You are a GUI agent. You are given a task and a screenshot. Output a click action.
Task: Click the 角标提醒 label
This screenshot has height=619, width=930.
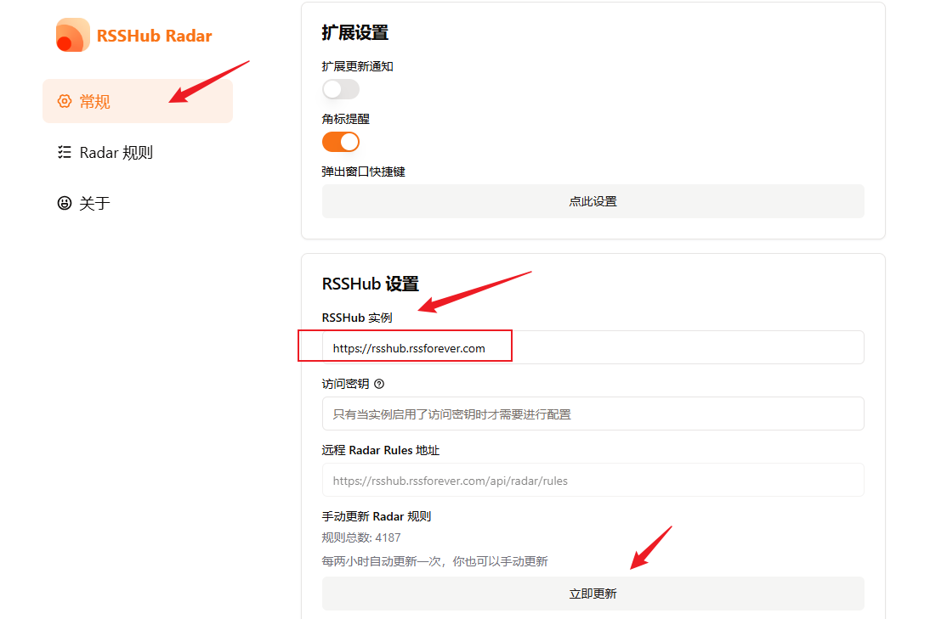click(x=346, y=119)
